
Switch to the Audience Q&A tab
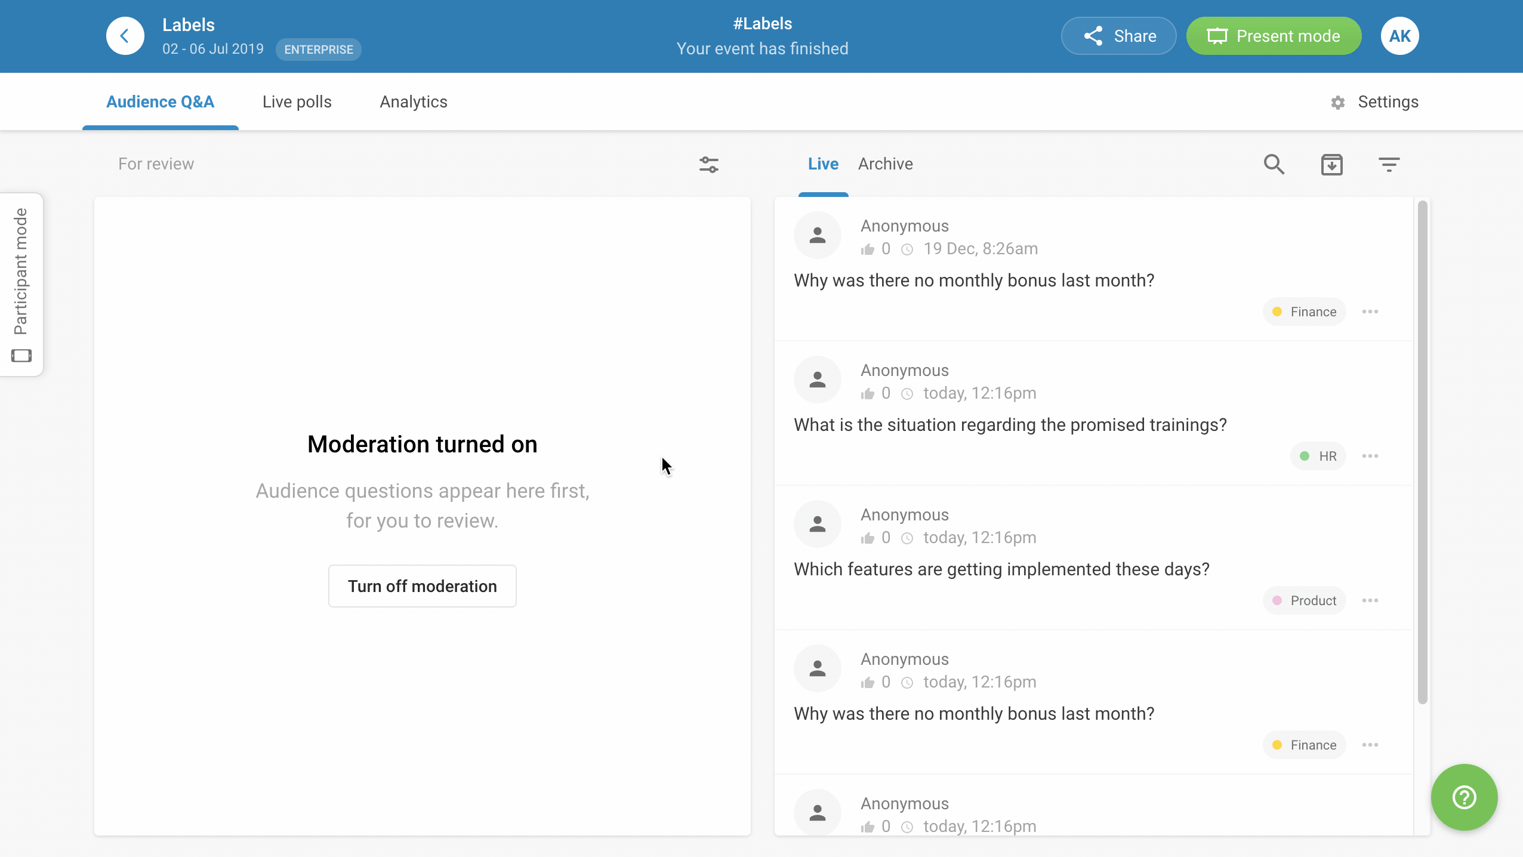(161, 102)
